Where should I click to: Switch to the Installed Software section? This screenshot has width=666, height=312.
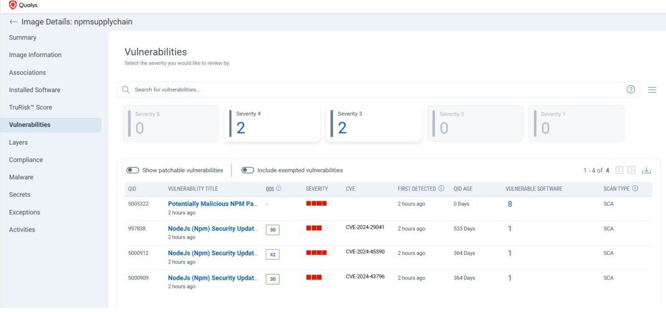tap(34, 90)
